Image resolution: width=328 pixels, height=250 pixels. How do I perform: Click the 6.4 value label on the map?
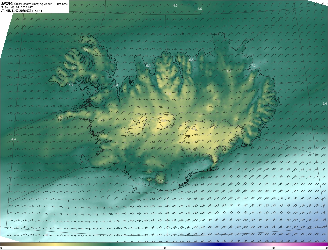116,85
